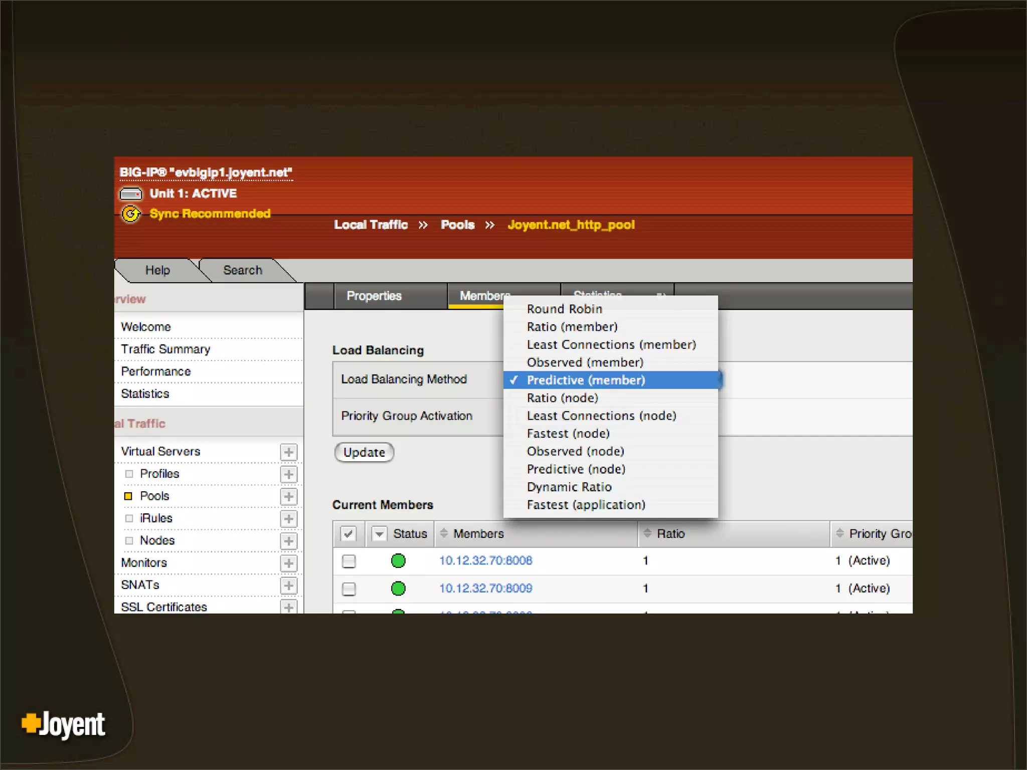
Task: Check the box for member 10.12.32.70:8008
Action: click(x=349, y=561)
